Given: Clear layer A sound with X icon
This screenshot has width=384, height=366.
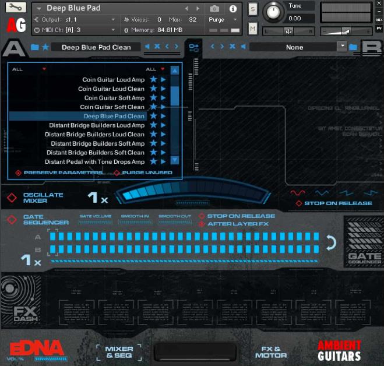Looking at the screenshot, I should click(157, 46).
